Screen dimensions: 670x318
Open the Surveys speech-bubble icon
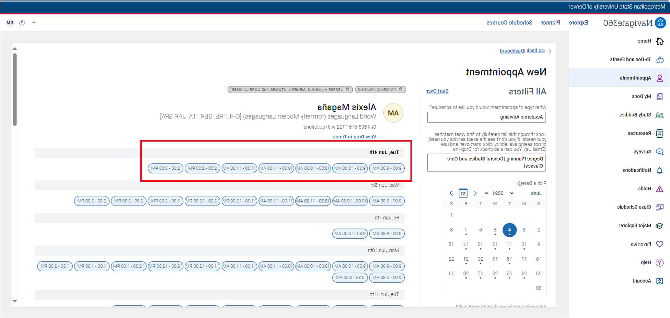click(x=660, y=152)
